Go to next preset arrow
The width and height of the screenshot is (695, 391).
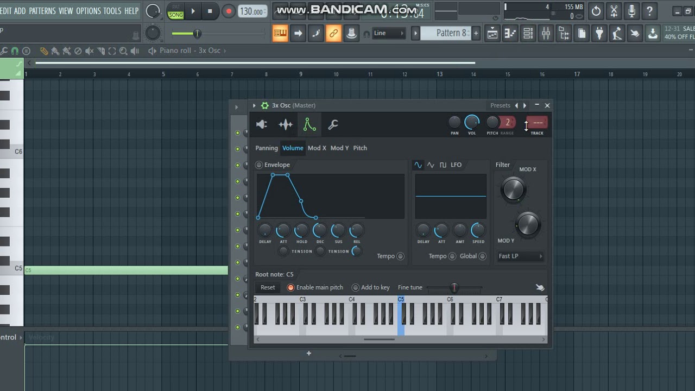click(x=525, y=105)
